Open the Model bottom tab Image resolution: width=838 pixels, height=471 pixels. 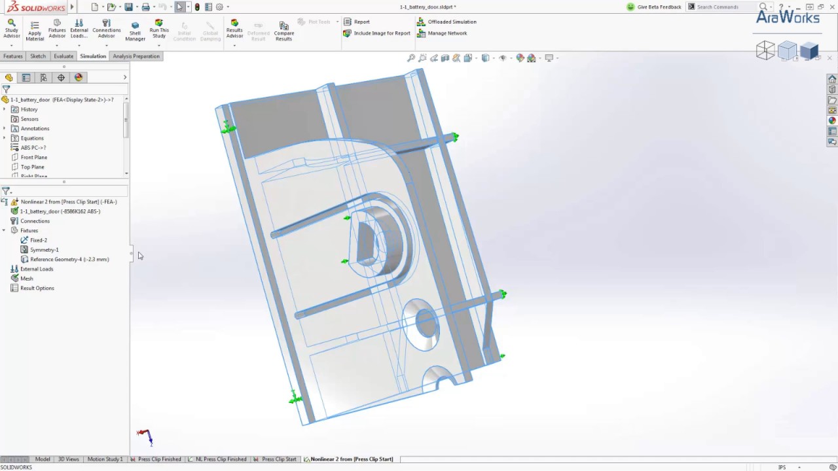[x=43, y=459]
